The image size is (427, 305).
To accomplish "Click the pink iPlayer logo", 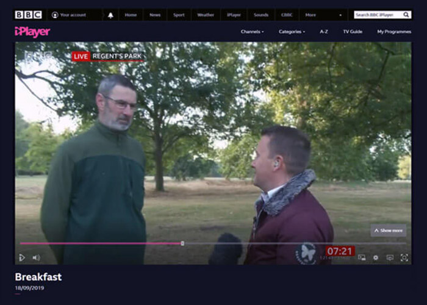I will coord(32,32).
